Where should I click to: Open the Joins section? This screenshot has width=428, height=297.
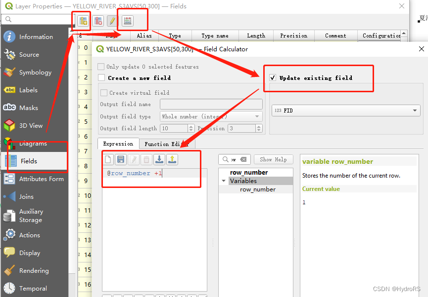pos(35,196)
